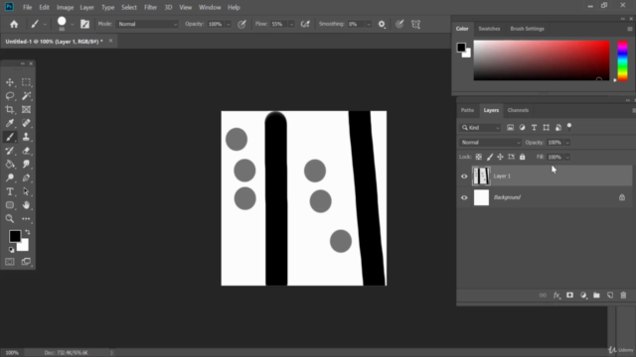Screen dimensions: 636x357
Task: Select the Brush tool in toolbox
Action: coord(10,137)
